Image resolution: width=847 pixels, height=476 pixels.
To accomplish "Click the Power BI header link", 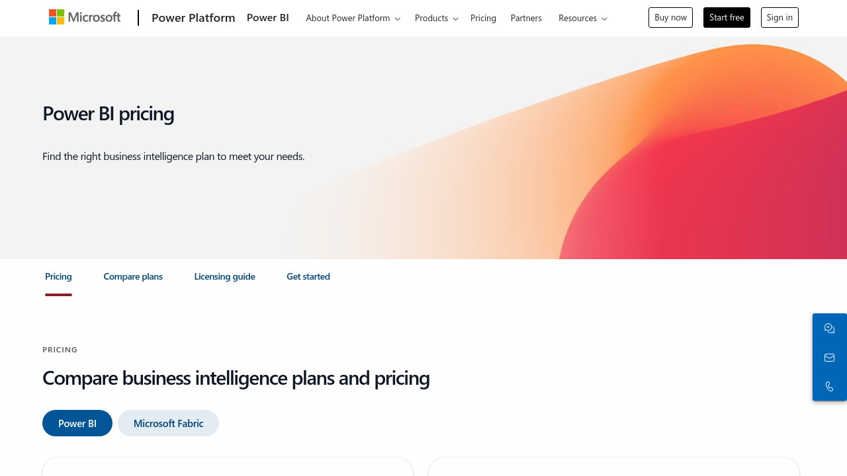I will [267, 17].
